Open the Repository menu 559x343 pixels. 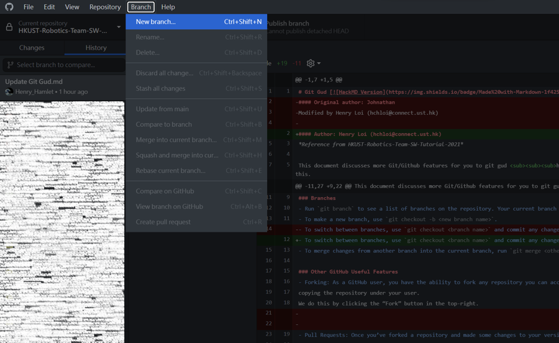point(105,7)
